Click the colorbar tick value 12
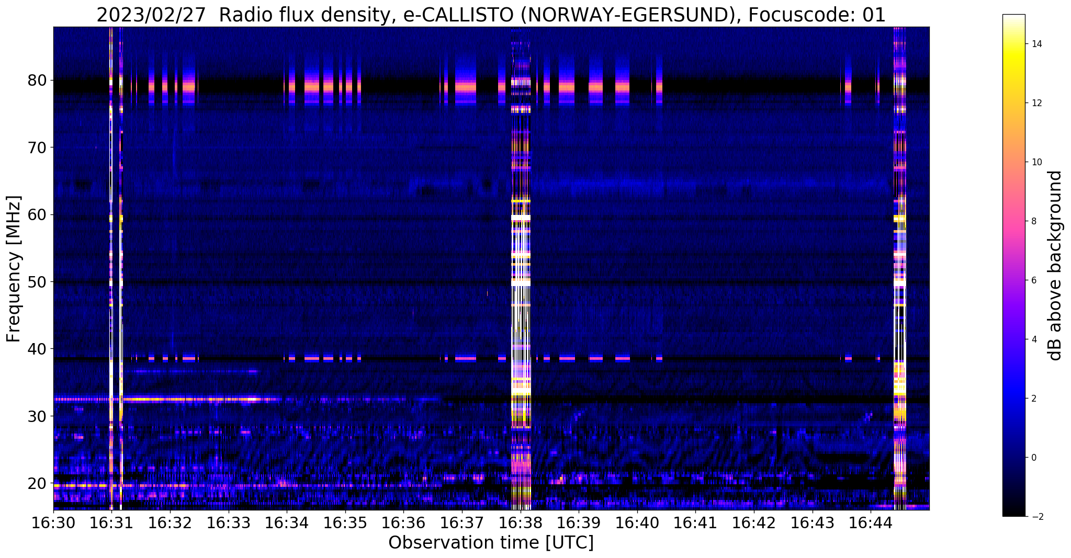This screenshot has height=558, width=1071. [1036, 103]
